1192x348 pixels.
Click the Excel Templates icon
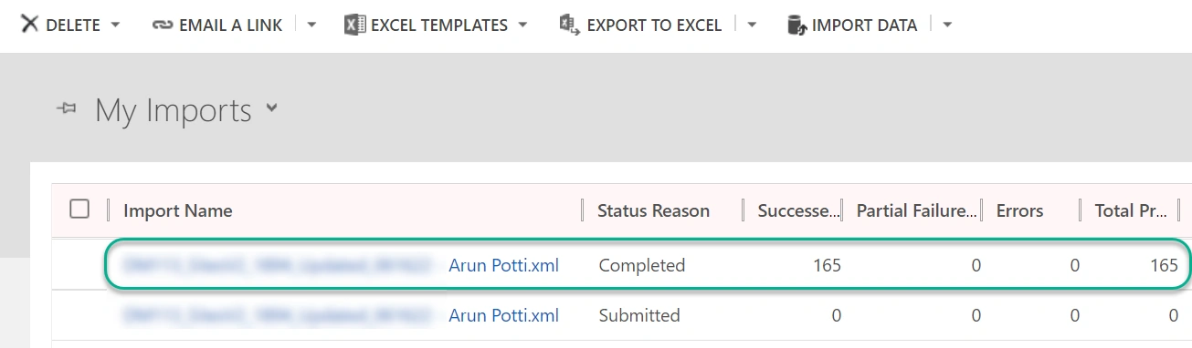point(354,25)
